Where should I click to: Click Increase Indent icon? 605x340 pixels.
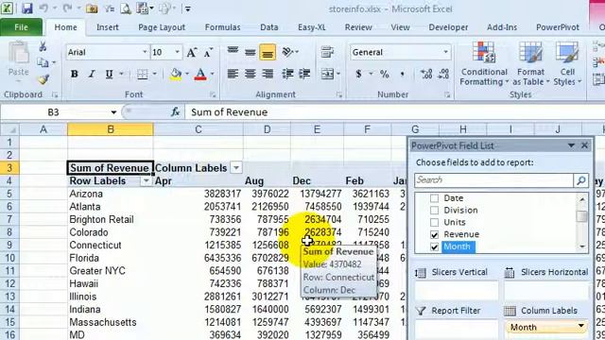coord(304,74)
